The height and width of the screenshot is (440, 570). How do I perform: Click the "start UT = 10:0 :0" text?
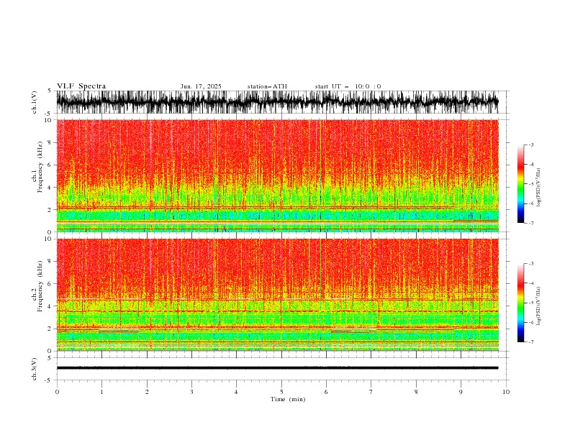[x=348, y=86]
